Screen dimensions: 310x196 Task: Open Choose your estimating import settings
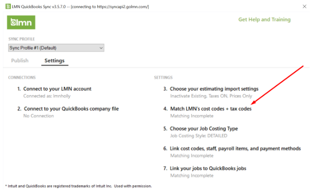[214, 89]
